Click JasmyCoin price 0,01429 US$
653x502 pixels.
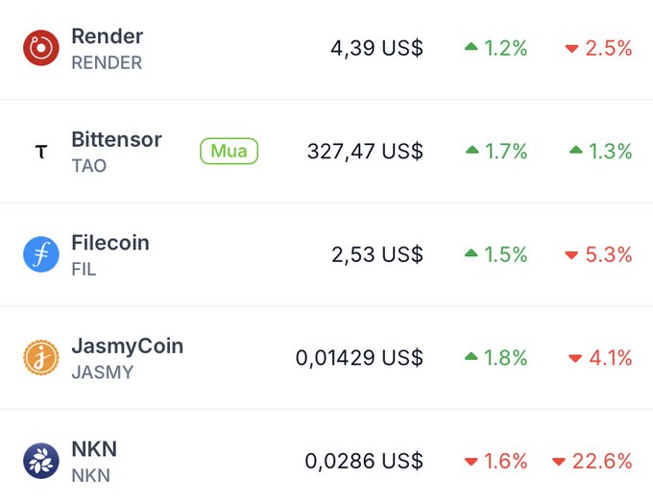[359, 358]
